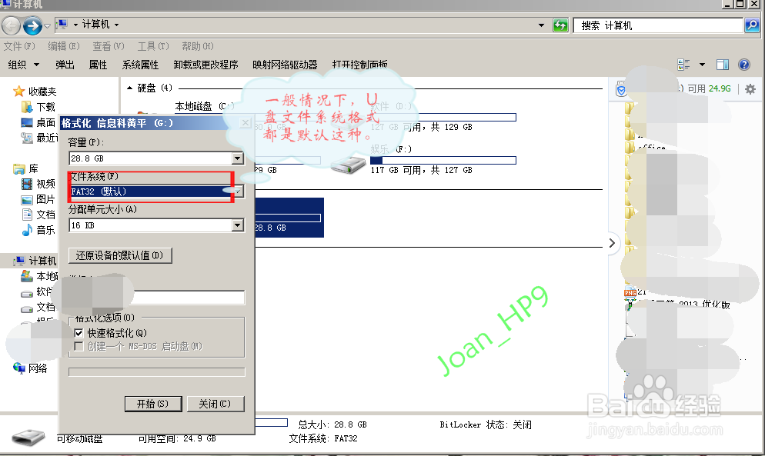Click the Favorites star icon

point(18,92)
